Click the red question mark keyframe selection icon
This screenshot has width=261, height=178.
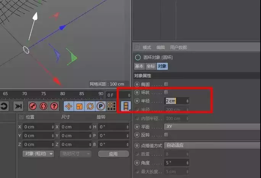pyautogui.click(x=54, y=106)
